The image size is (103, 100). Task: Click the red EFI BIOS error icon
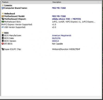tap(3, 44)
